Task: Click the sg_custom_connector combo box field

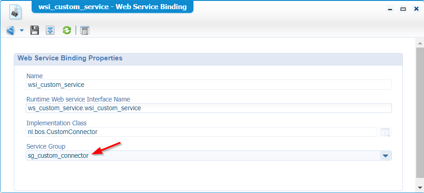Action: (x=202, y=156)
